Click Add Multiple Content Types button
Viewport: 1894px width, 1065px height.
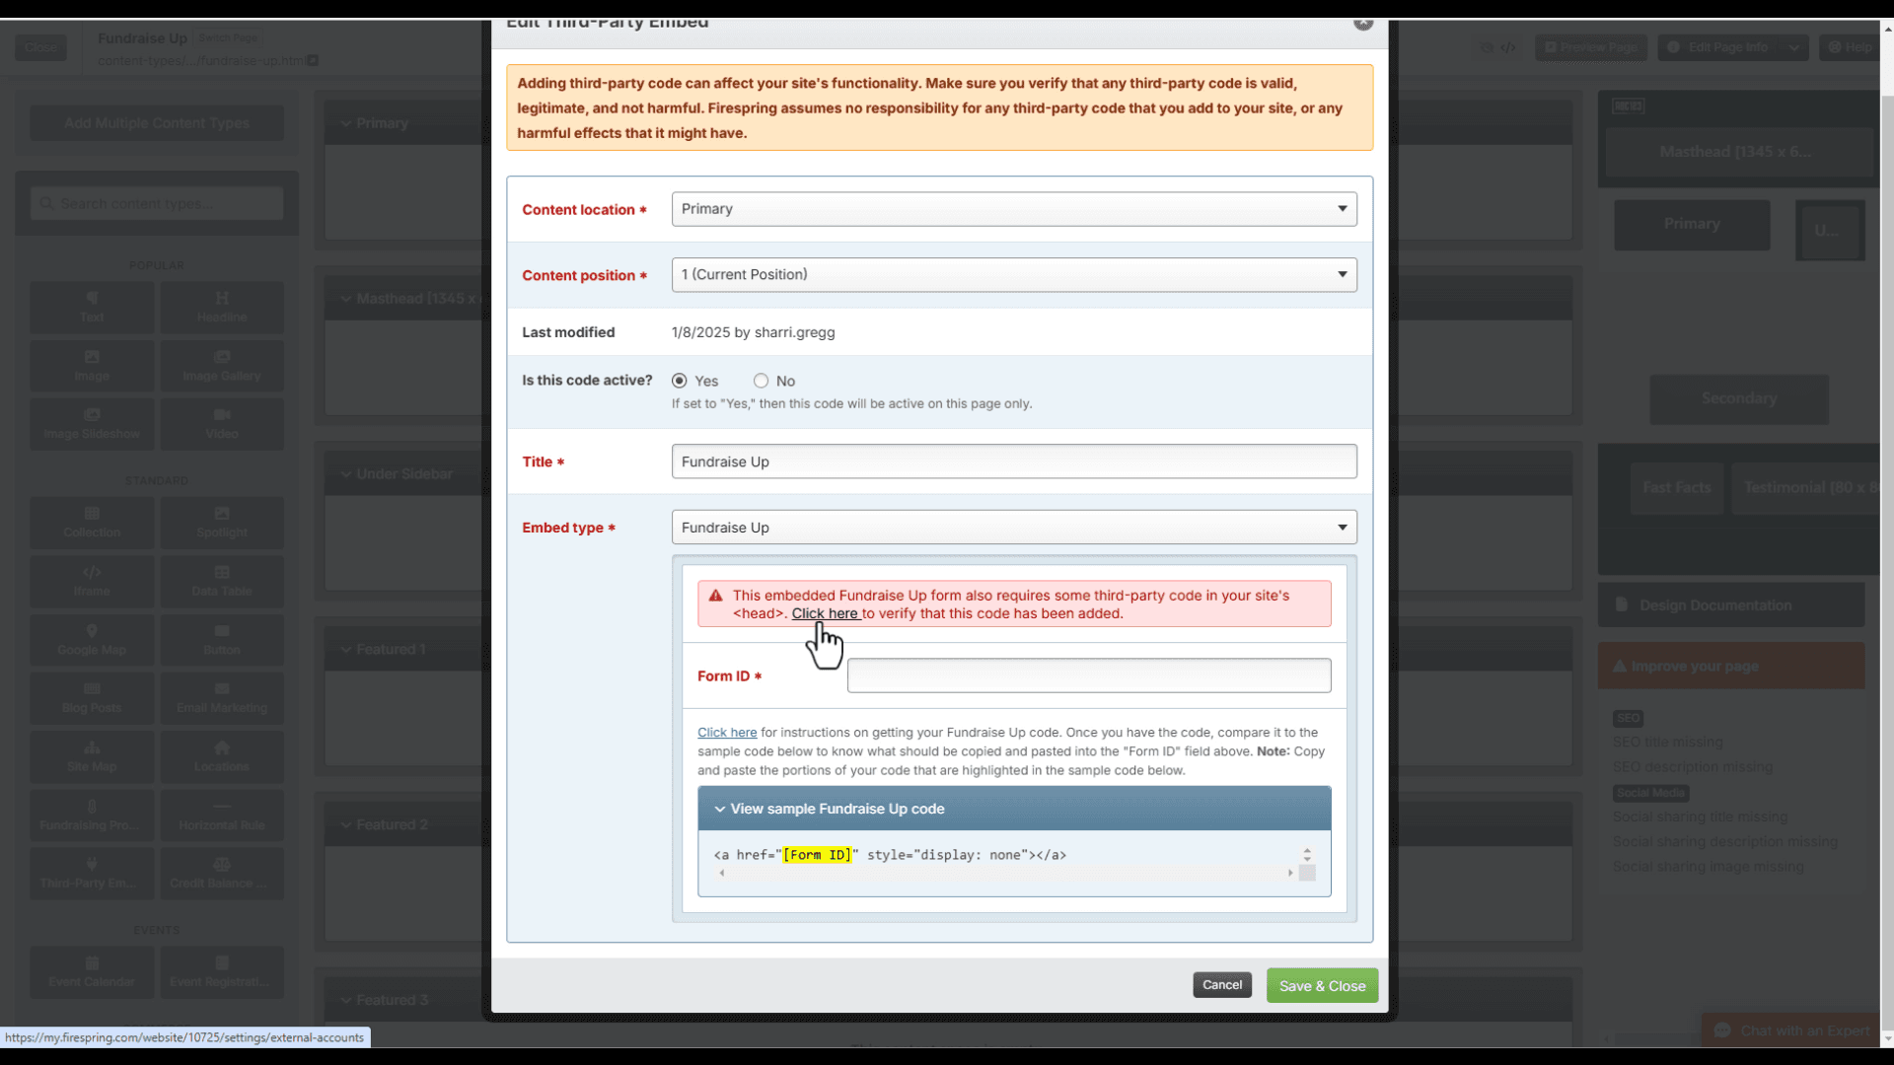[157, 123]
